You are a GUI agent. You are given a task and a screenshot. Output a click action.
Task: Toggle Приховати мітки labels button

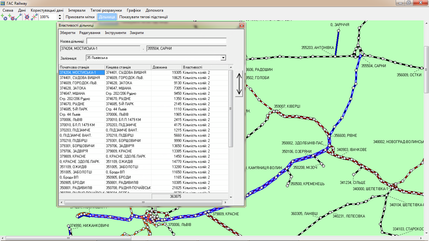pos(80,17)
